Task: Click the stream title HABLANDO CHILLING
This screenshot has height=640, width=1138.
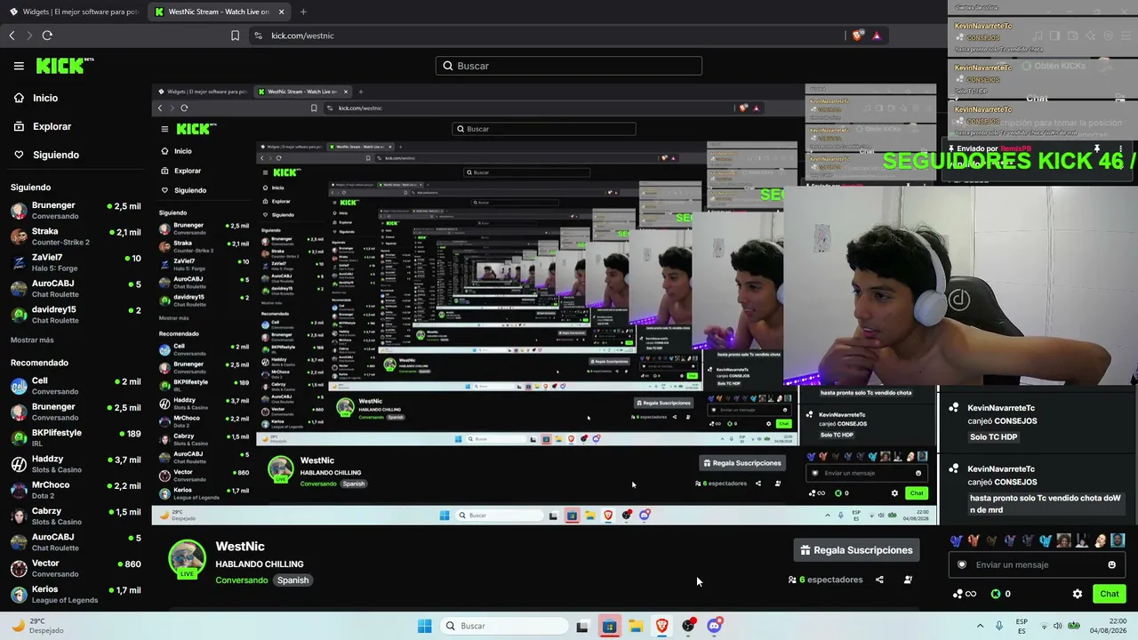Action: tap(260, 564)
